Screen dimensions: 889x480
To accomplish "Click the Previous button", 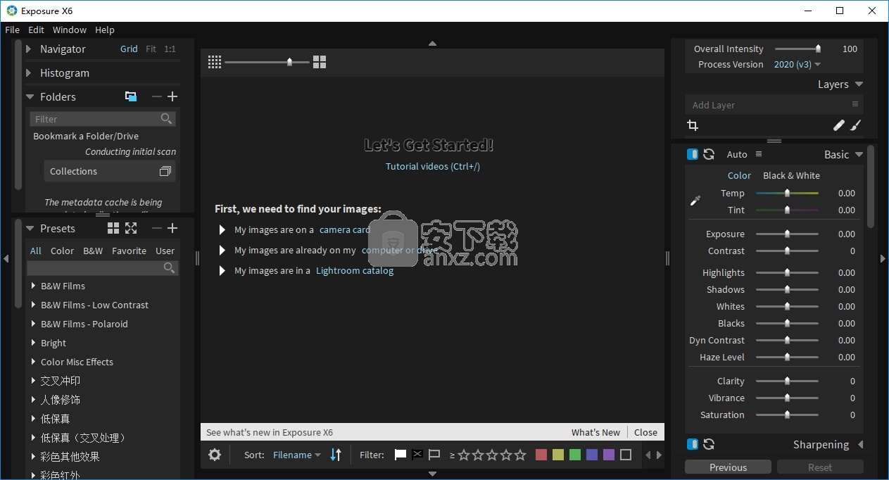I will (x=728, y=467).
